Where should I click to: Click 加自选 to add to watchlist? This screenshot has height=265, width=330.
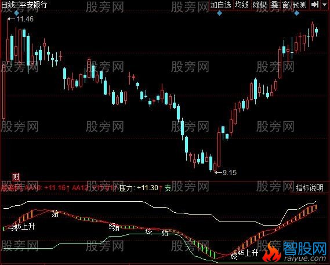click(220, 5)
